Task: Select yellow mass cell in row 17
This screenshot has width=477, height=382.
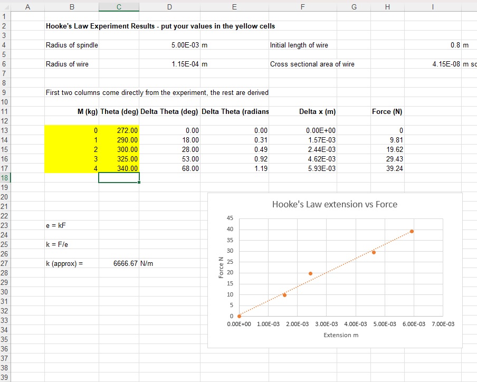Action: tap(72, 168)
